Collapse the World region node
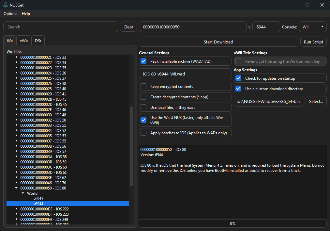This screenshot has width=330, height=231. 23,193
